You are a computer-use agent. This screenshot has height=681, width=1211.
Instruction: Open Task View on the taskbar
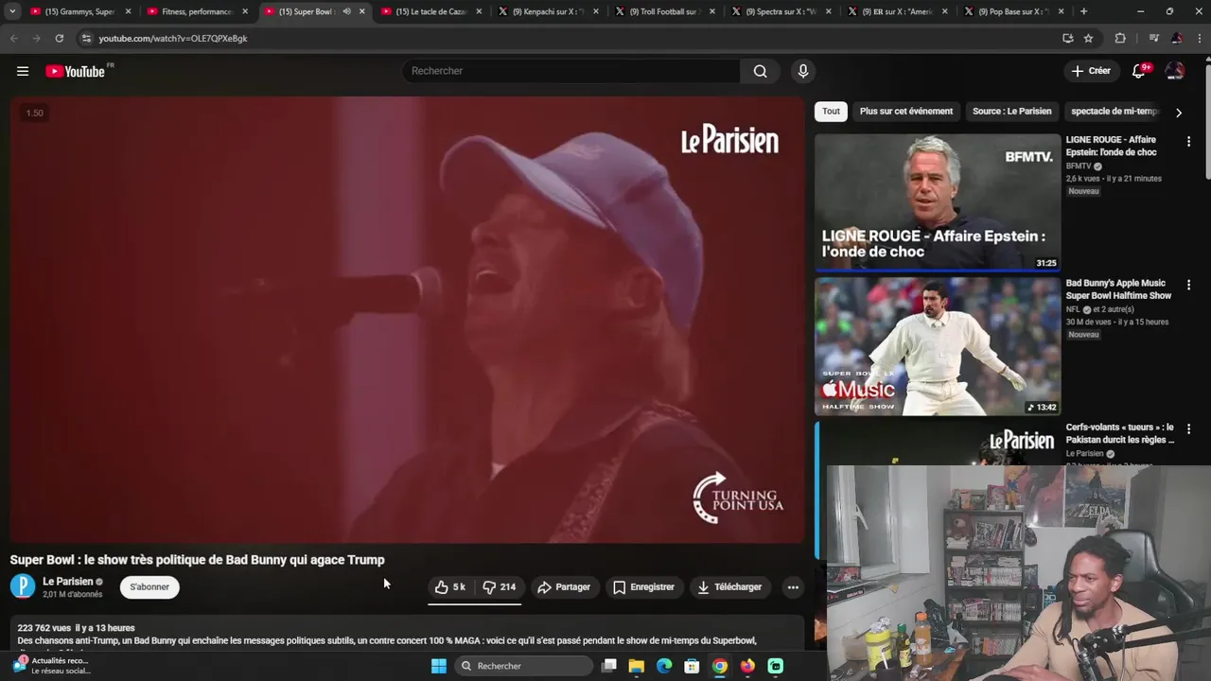click(x=609, y=666)
